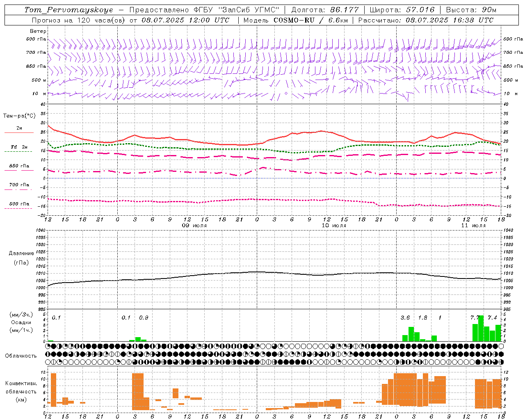The height and width of the screenshot is (420, 525).
Task: Click the provider text "ЗапСиб УГМС"
Action: [x=249, y=10]
